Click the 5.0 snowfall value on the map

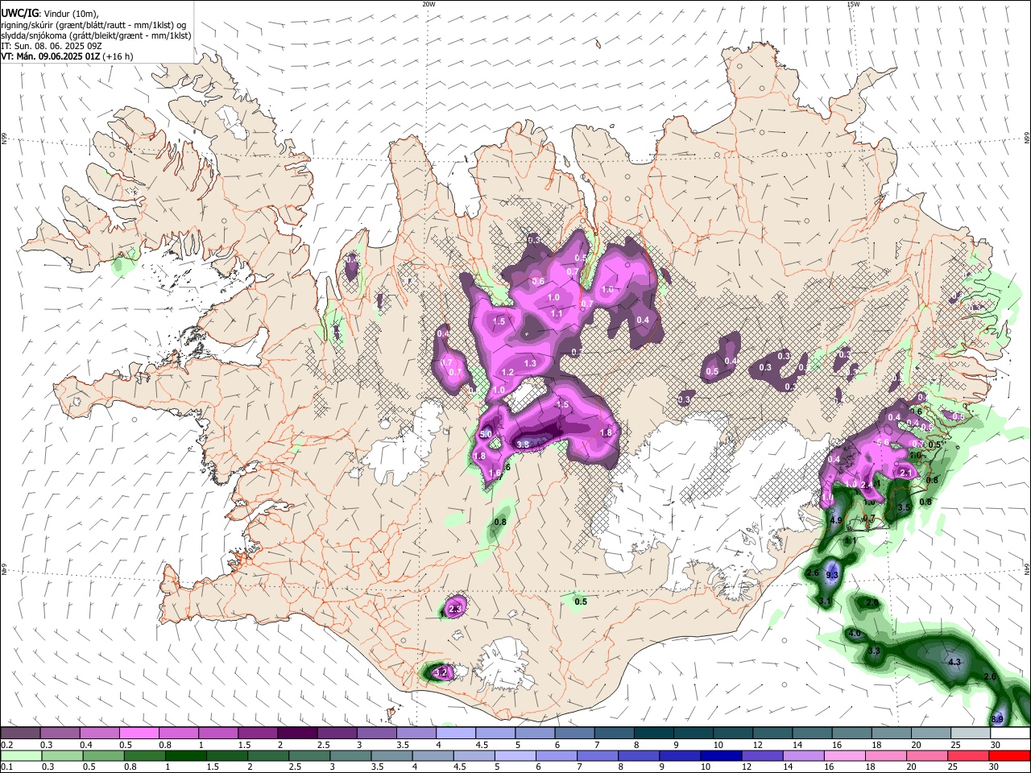click(x=486, y=435)
